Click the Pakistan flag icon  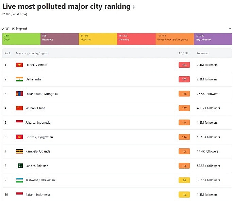coord(20,166)
